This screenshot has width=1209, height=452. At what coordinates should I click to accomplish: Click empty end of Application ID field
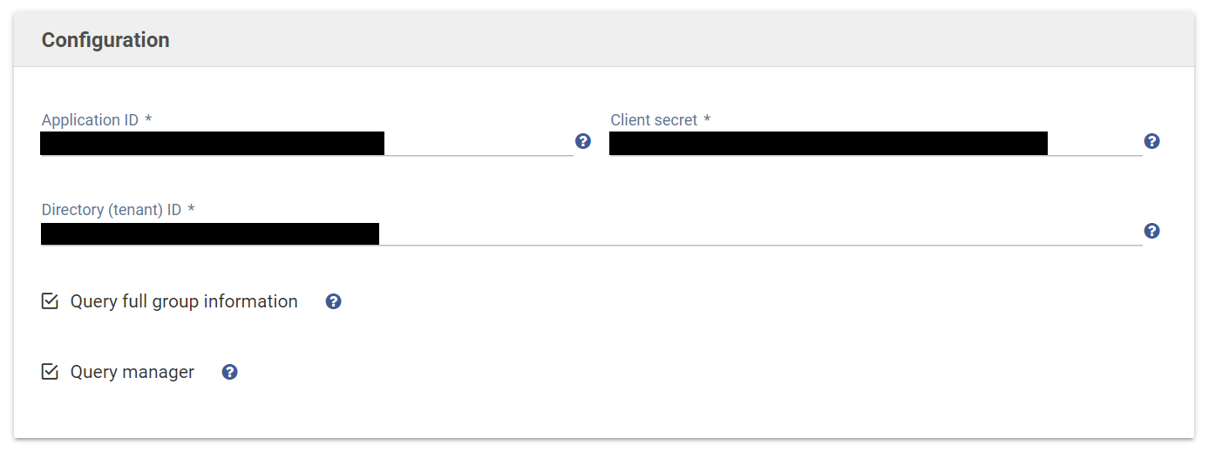coord(479,143)
